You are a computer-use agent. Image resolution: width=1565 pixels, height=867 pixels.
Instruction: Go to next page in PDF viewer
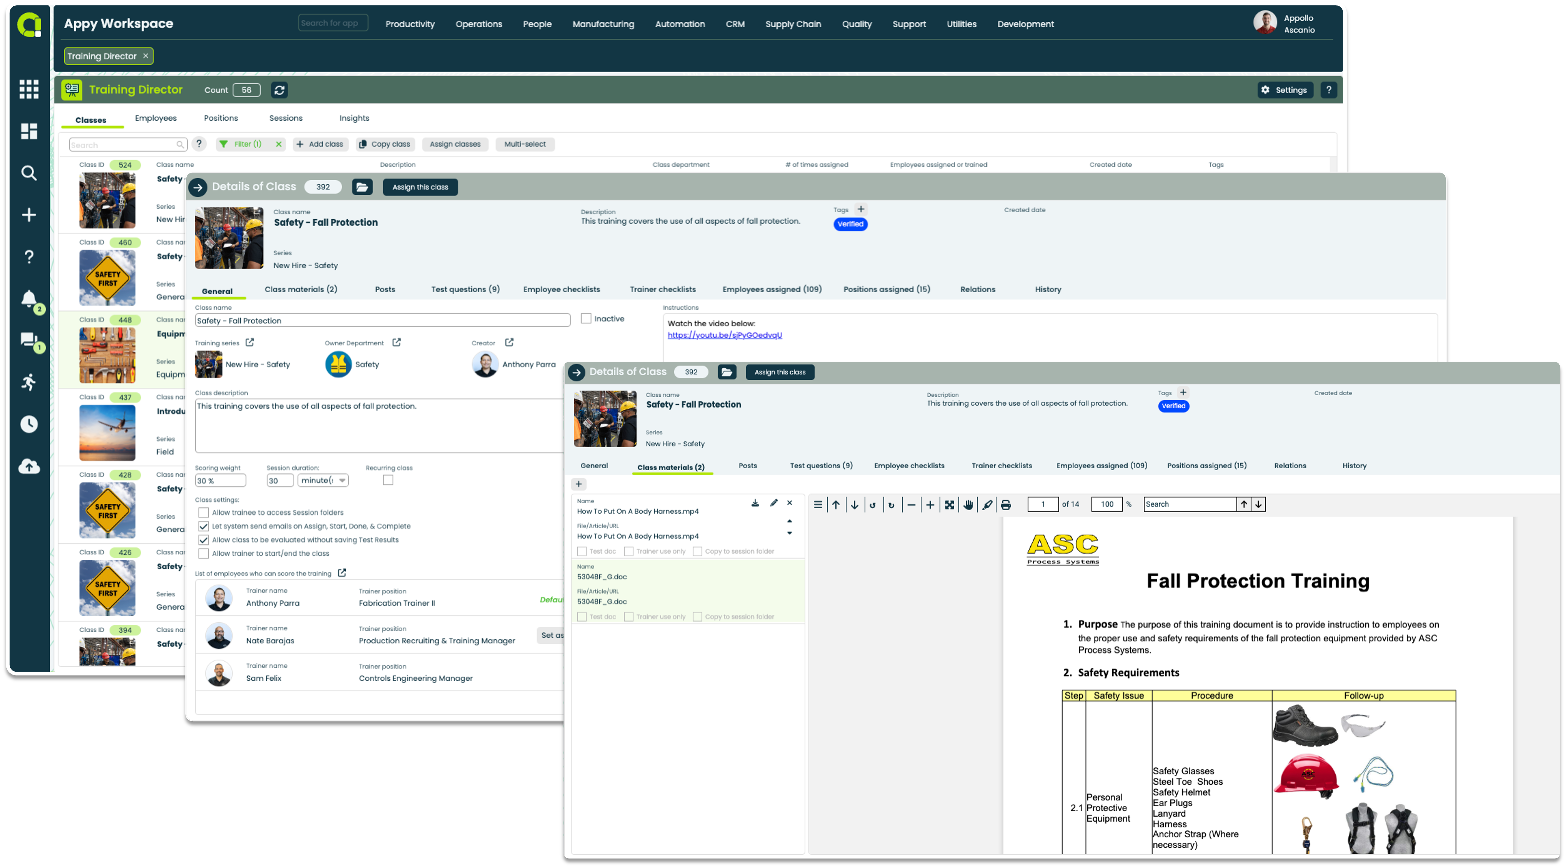coord(854,505)
